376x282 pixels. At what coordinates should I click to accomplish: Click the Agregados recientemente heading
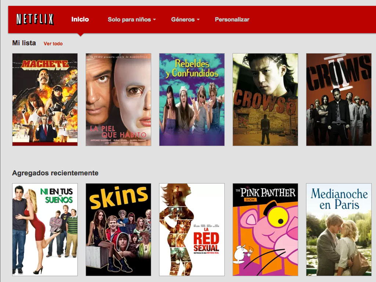pos(55,173)
